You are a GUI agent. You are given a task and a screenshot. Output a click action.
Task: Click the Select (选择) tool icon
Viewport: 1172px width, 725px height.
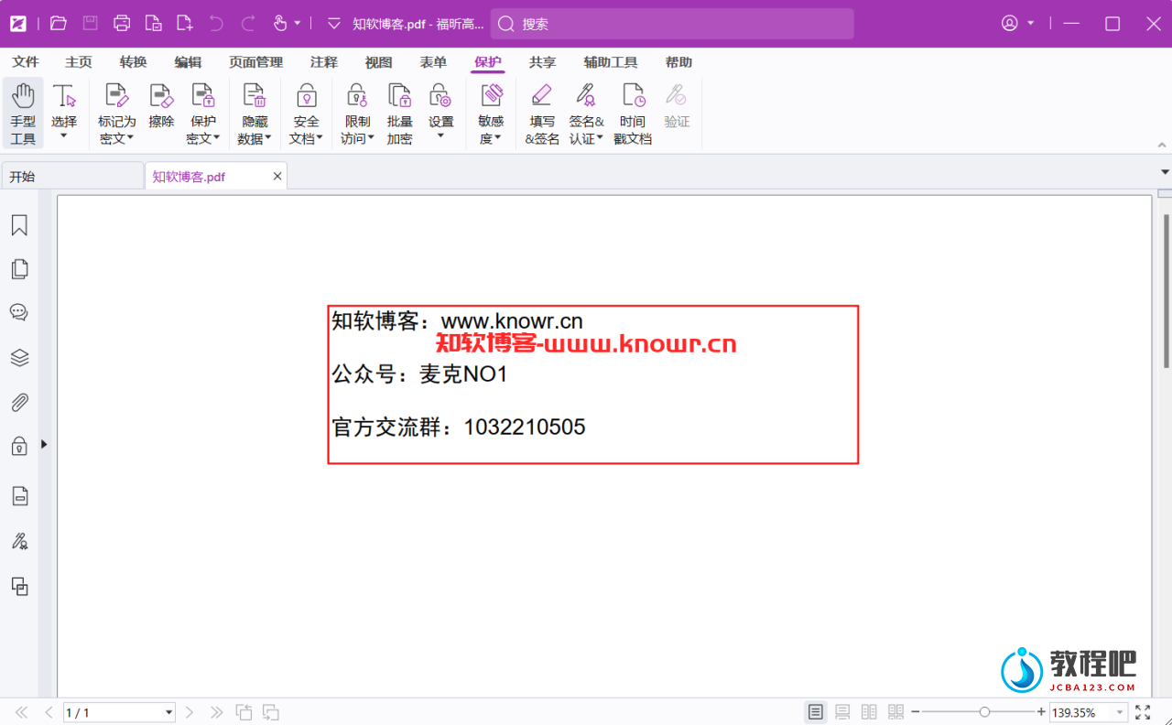coord(64,96)
